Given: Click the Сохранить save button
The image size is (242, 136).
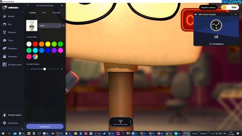Looking at the screenshot, I should (x=45, y=127).
